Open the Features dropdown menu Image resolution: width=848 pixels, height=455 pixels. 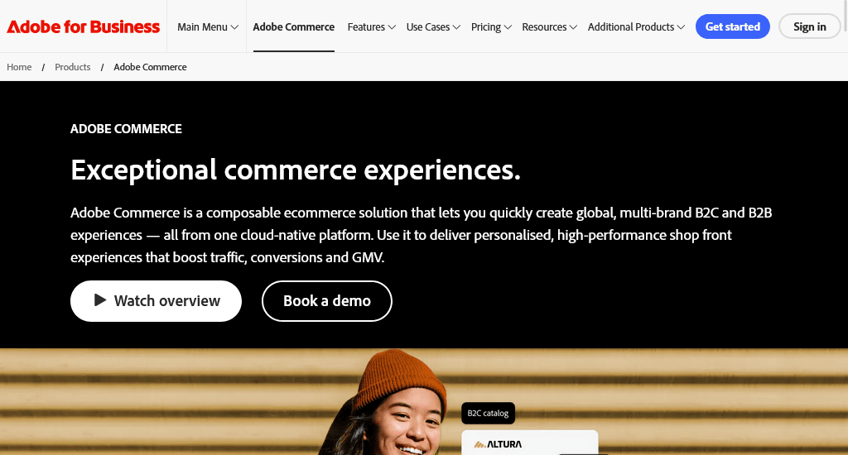372,26
